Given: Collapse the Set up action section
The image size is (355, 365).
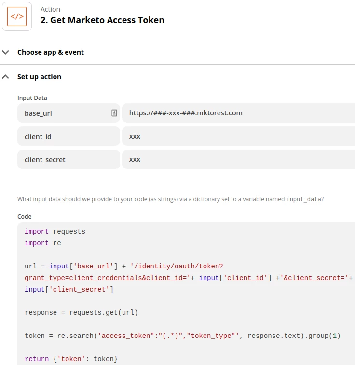Looking at the screenshot, I should [x=5, y=77].
